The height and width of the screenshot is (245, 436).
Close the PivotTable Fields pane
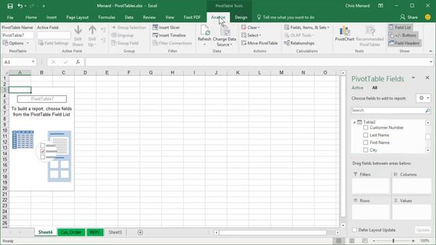click(427, 78)
